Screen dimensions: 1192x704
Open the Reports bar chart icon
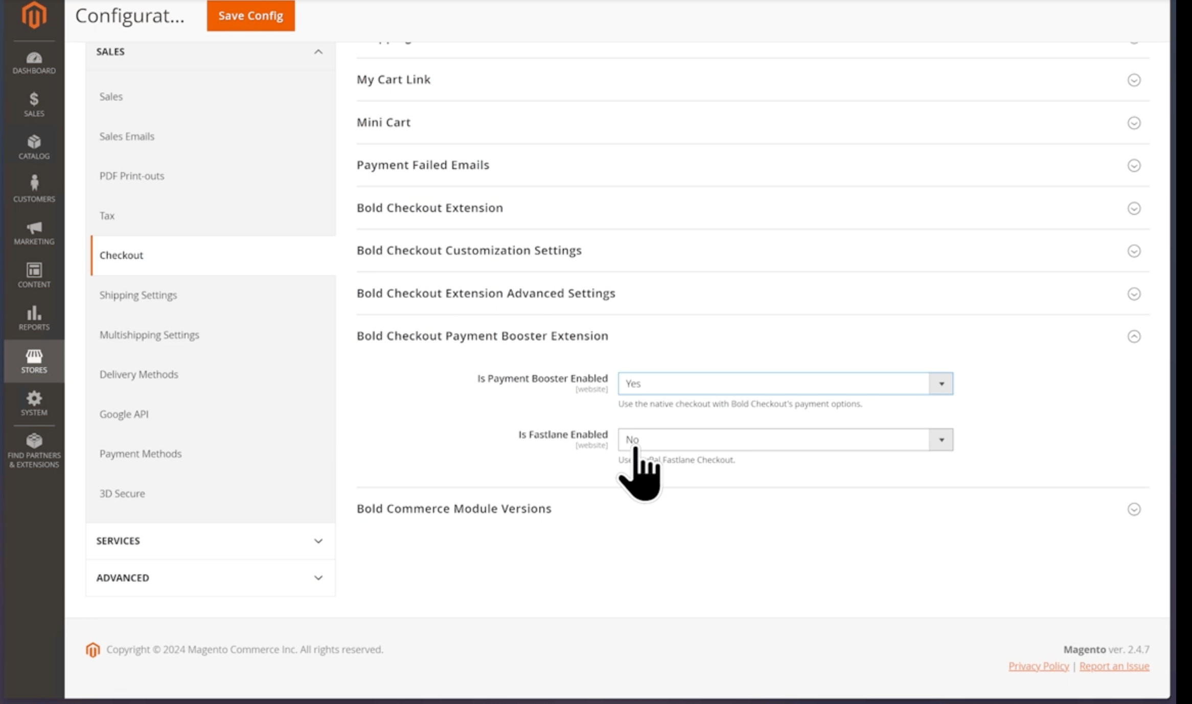click(34, 318)
